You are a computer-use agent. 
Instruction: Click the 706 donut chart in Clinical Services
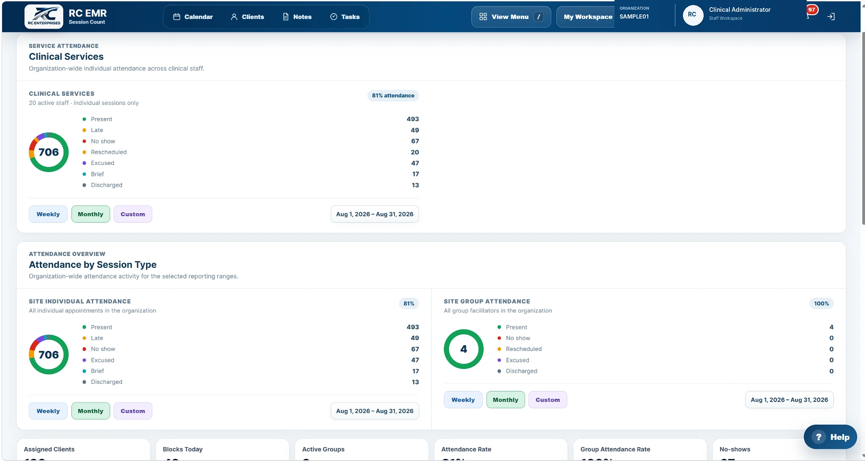coord(49,152)
